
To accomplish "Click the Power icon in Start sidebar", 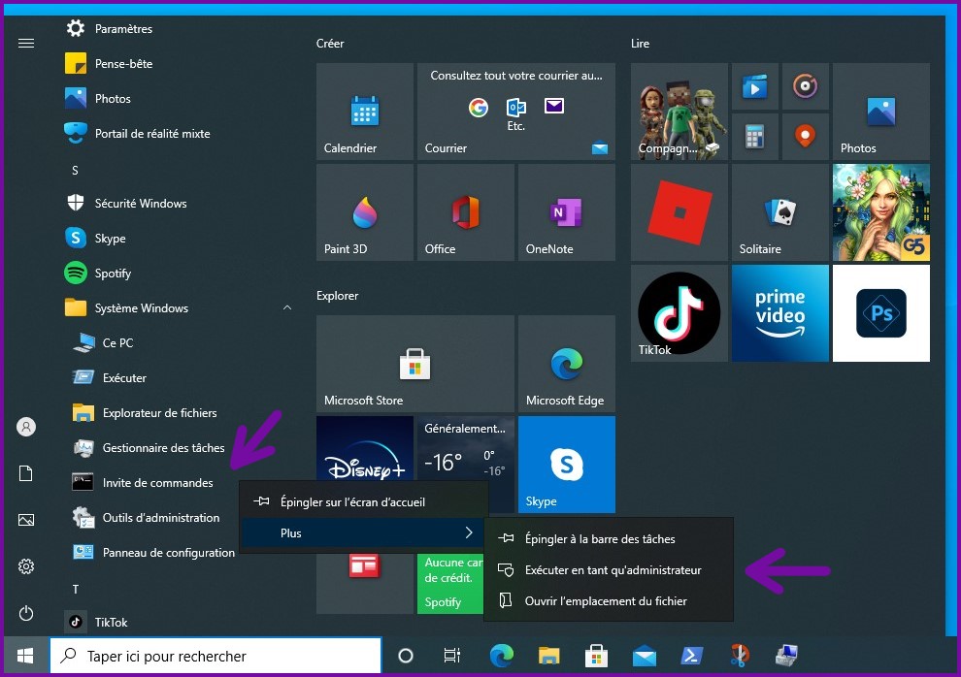I will pos(25,613).
